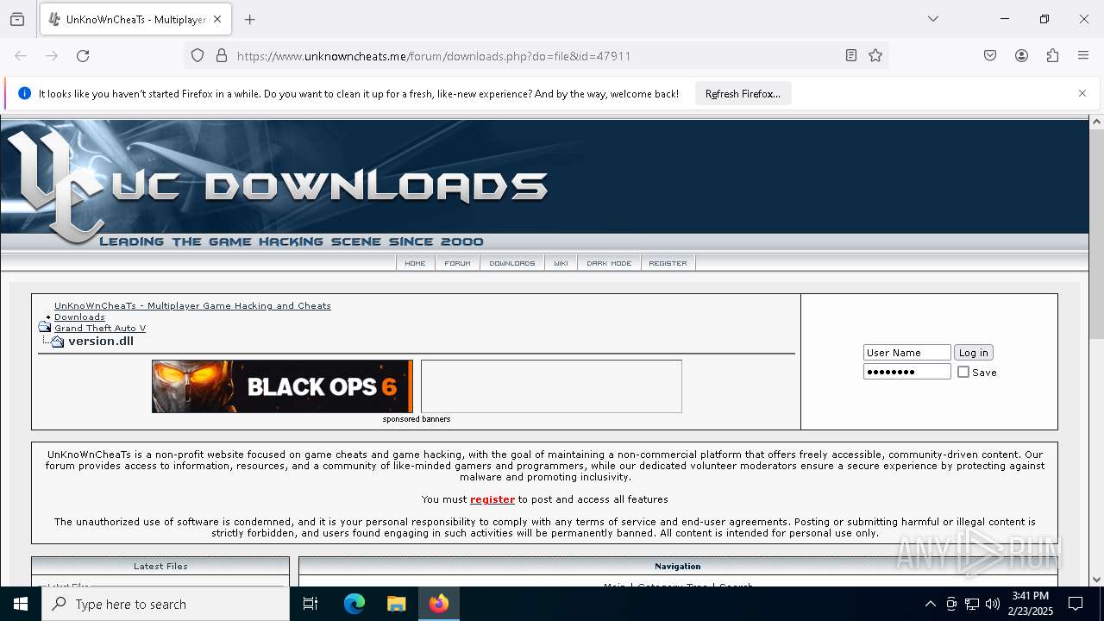This screenshot has width=1104, height=621.
Task: Open the notification center icon
Action: 1076,604
